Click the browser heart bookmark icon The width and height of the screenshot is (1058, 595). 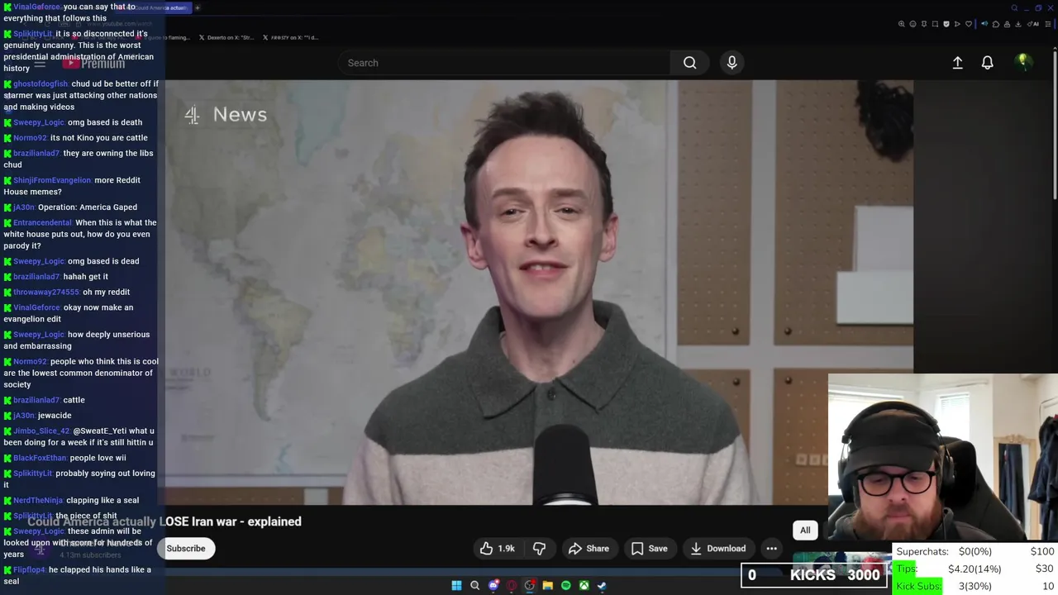[x=969, y=24]
